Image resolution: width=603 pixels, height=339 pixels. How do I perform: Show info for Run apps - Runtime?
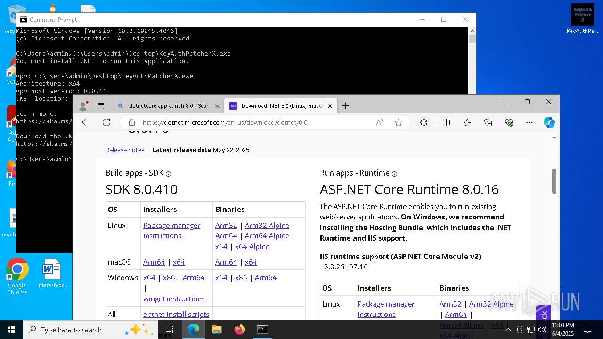click(394, 174)
